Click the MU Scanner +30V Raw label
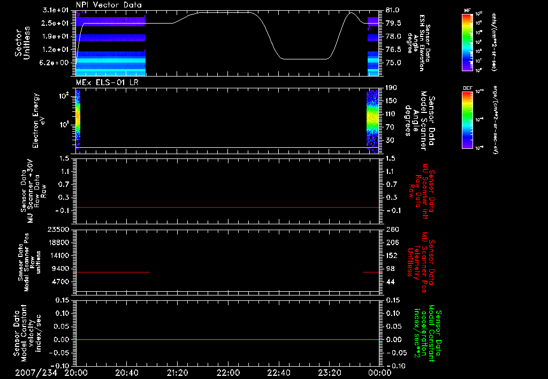Image resolution: width=548 pixels, height=379 pixels. pos(33,191)
